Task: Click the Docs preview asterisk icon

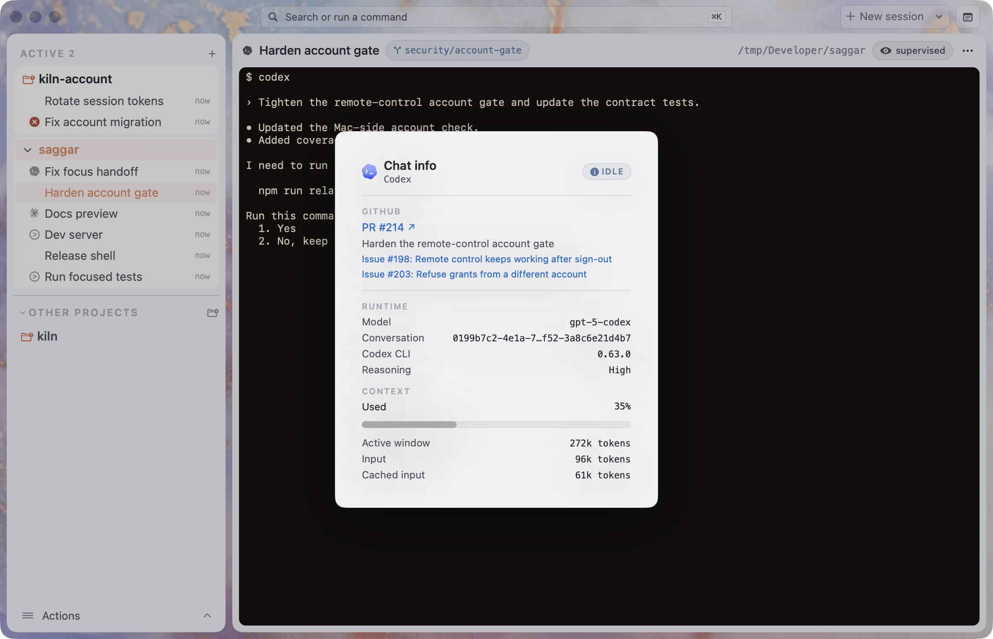Action: 35,214
